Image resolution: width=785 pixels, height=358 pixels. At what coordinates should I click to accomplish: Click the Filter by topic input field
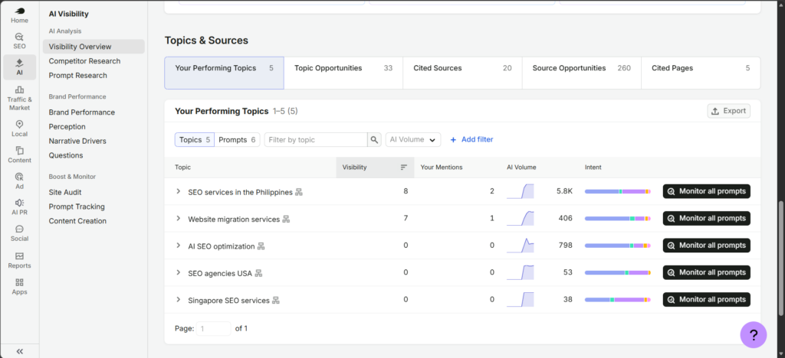(x=316, y=140)
